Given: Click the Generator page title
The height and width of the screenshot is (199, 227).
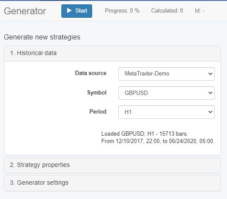Looking at the screenshot, I should (x=25, y=11).
